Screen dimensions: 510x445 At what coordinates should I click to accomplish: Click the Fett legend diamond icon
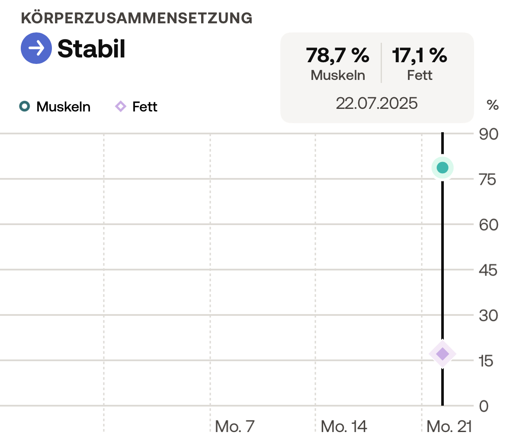121,106
